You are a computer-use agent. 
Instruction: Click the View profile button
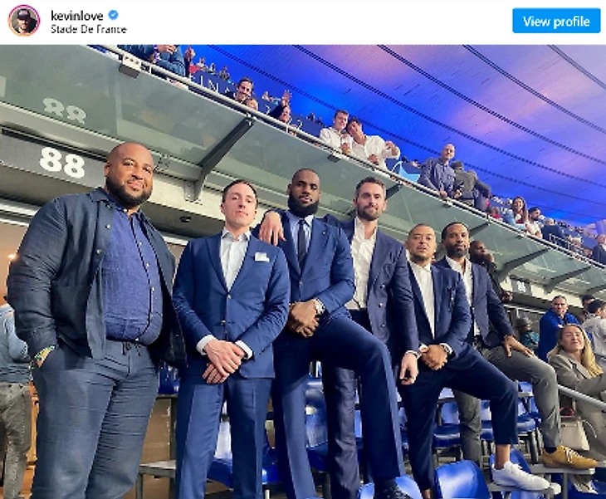click(x=556, y=21)
